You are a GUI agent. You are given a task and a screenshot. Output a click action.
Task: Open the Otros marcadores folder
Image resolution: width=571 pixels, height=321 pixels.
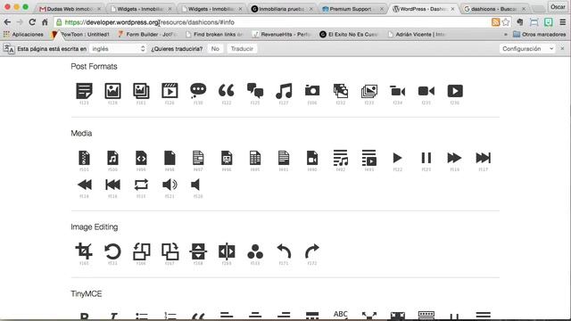(x=540, y=34)
